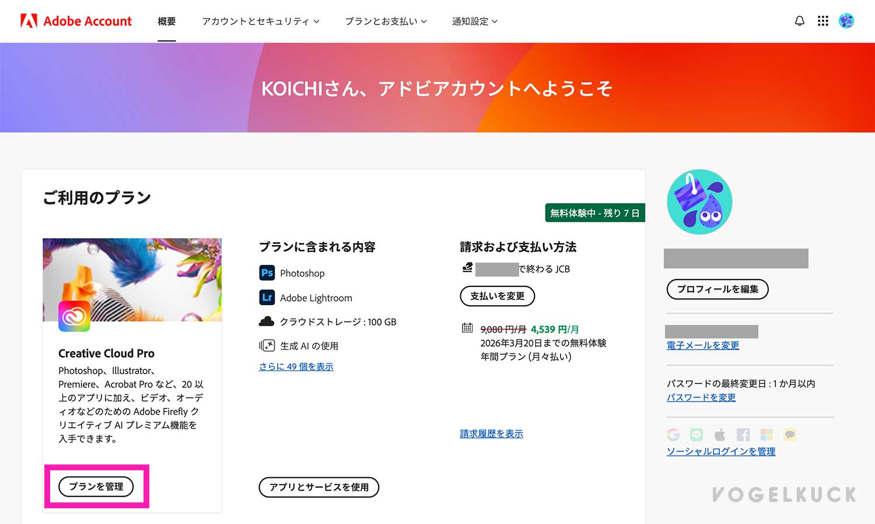Click the Adobe Lightroom icon

click(x=267, y=298)
